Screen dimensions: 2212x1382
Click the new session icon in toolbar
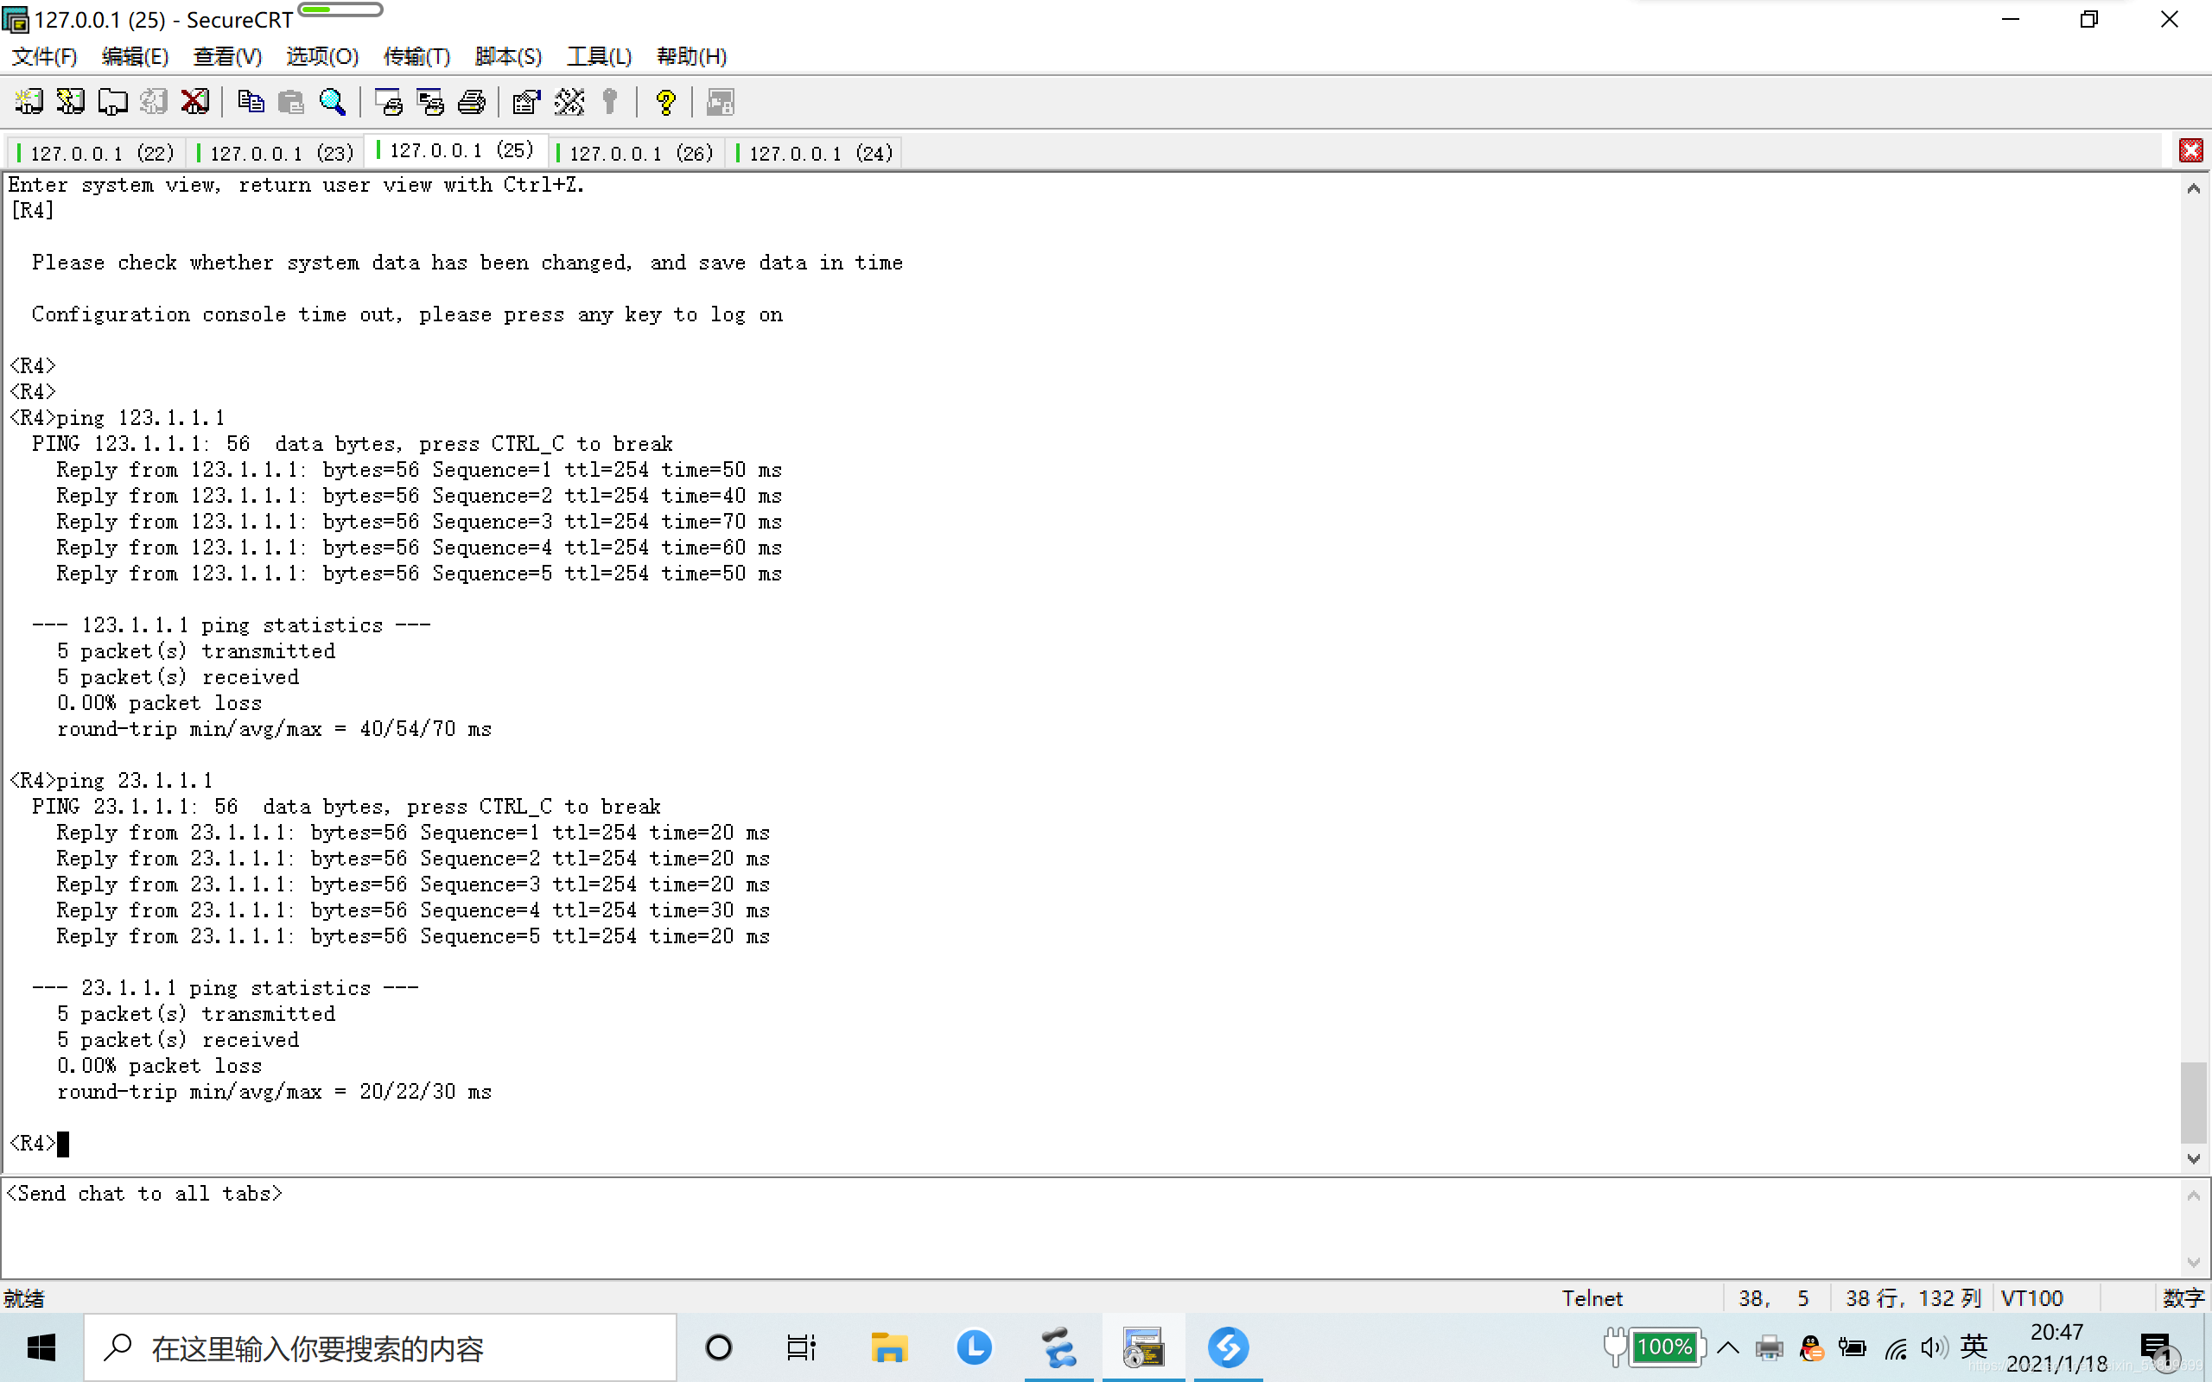[x=29, y=102]
